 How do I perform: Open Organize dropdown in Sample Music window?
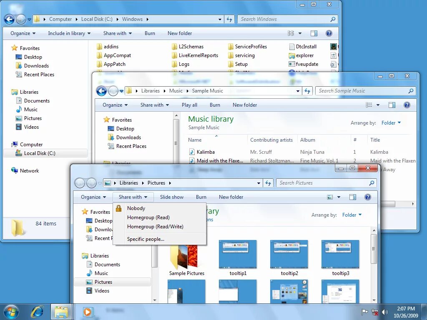click(115, 105)
